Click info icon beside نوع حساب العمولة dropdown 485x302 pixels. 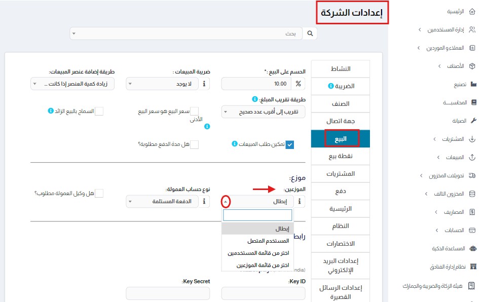[204, 202]
